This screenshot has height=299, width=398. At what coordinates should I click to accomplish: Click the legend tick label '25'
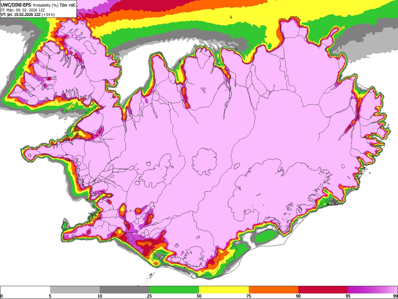coord(150,296)
